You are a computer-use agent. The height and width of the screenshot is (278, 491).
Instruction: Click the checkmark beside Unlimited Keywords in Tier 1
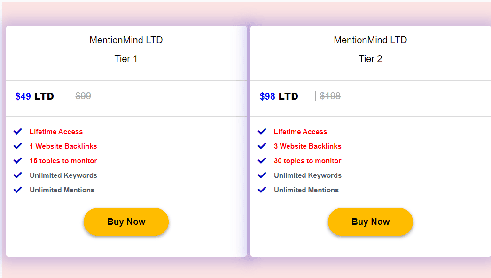(x=18, y=175)
